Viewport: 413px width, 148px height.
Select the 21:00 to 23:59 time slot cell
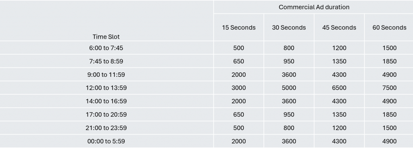click(106, 128)
